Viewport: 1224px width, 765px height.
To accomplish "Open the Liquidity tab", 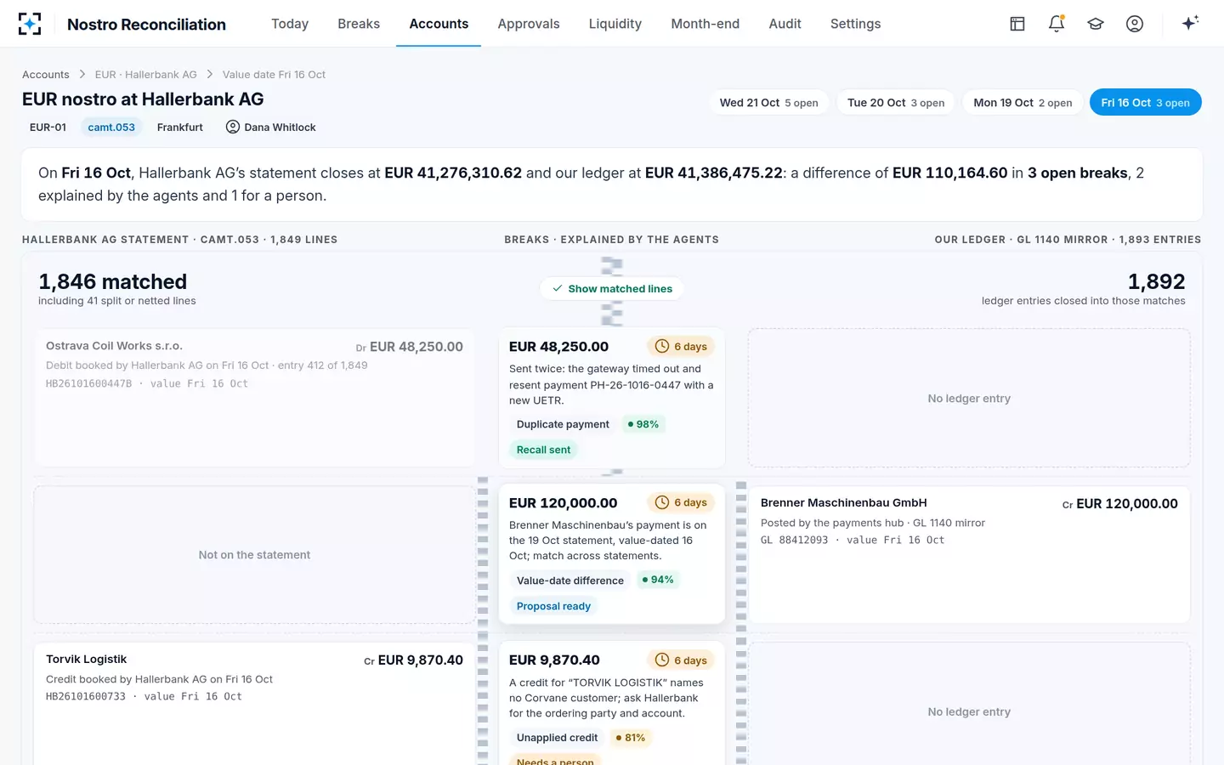I will pos(615,24).
